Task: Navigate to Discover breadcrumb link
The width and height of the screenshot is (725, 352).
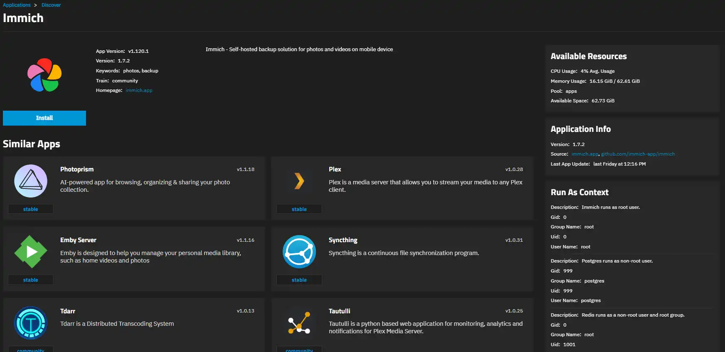Action: 51,5
